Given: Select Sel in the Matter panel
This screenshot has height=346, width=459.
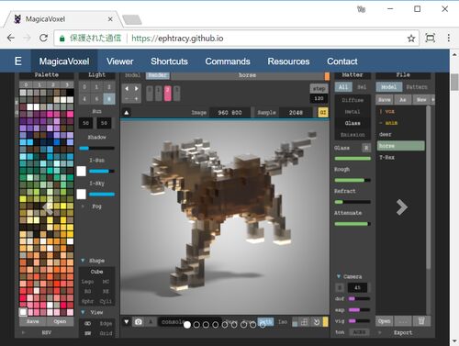Looking at the screenshot, I should point(362,87).
